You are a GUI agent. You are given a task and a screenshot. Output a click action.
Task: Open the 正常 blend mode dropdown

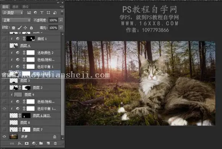[16, 20]
